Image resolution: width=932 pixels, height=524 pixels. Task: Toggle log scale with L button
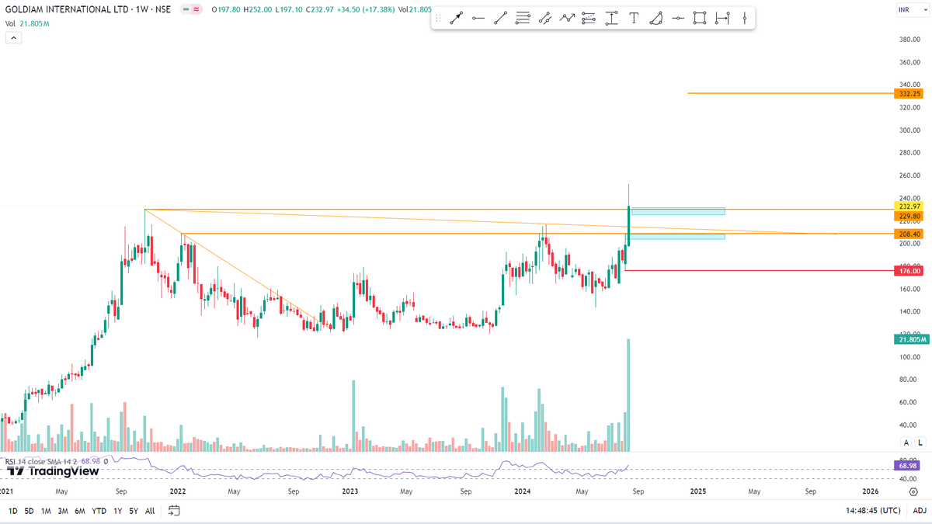pos(920,442)
